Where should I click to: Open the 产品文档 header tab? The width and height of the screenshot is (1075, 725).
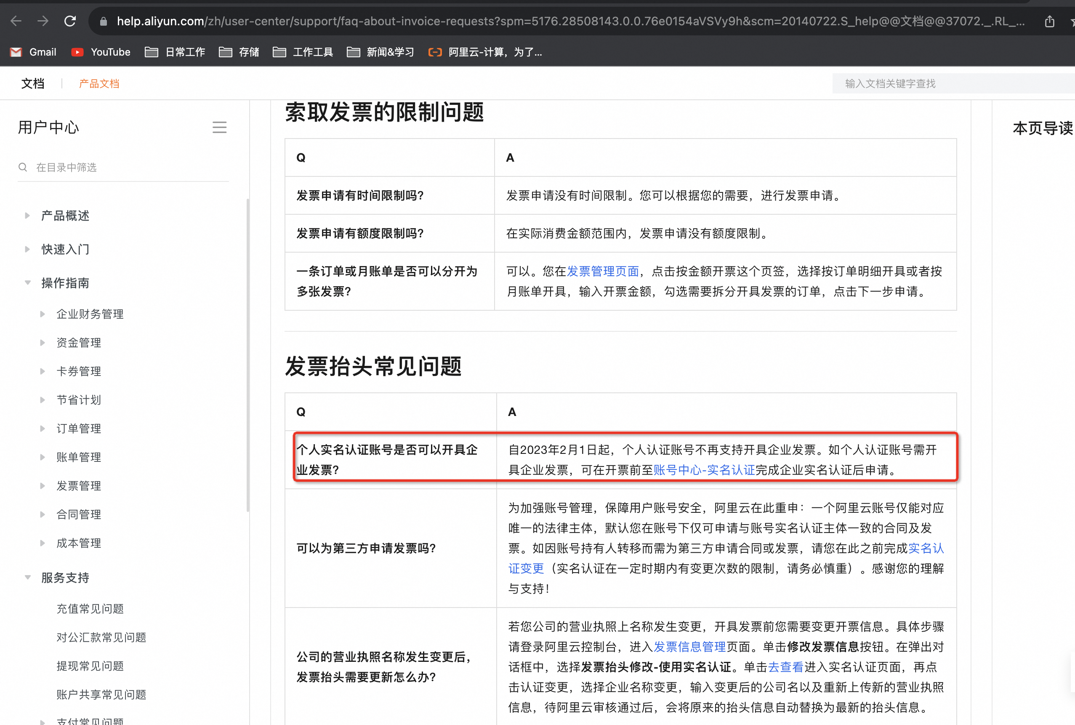[99, 83]
